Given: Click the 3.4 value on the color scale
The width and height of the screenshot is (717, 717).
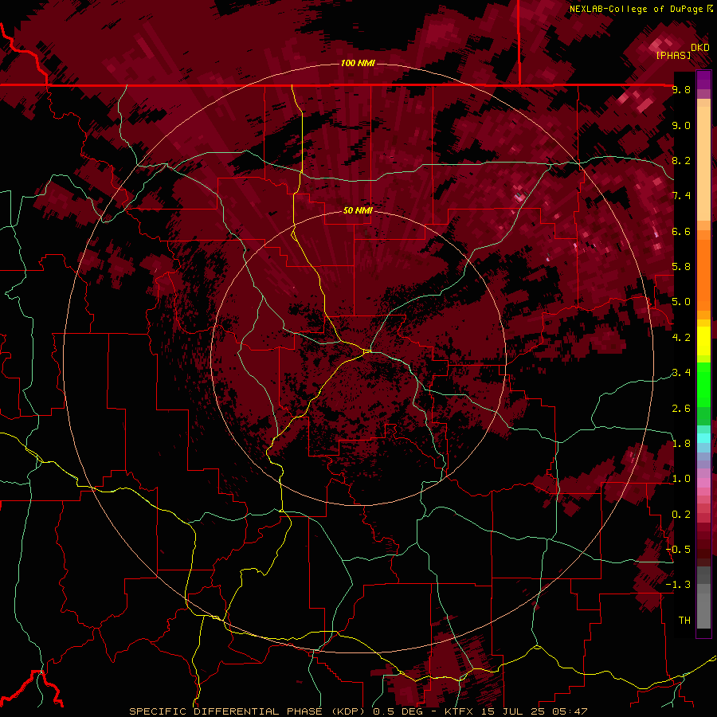Looking at the screenshot, I should point(681,373).
